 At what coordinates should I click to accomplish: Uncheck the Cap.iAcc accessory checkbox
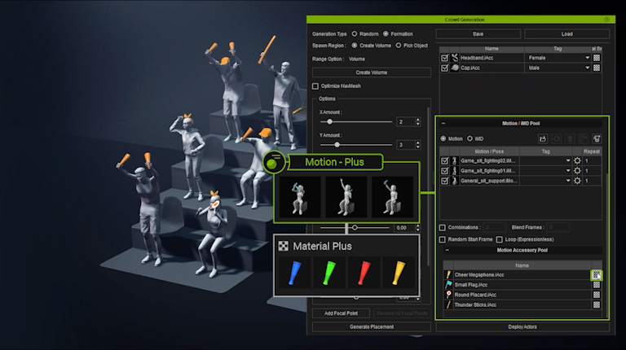pyautogui.click(x=444, y=68)
